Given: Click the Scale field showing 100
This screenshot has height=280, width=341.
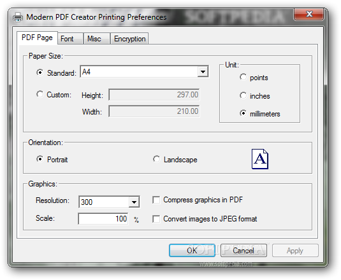Looking at the screenshot, I should pos(103,219).
